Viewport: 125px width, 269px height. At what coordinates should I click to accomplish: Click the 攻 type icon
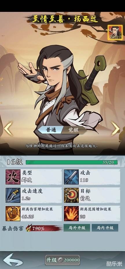point(13,177)
